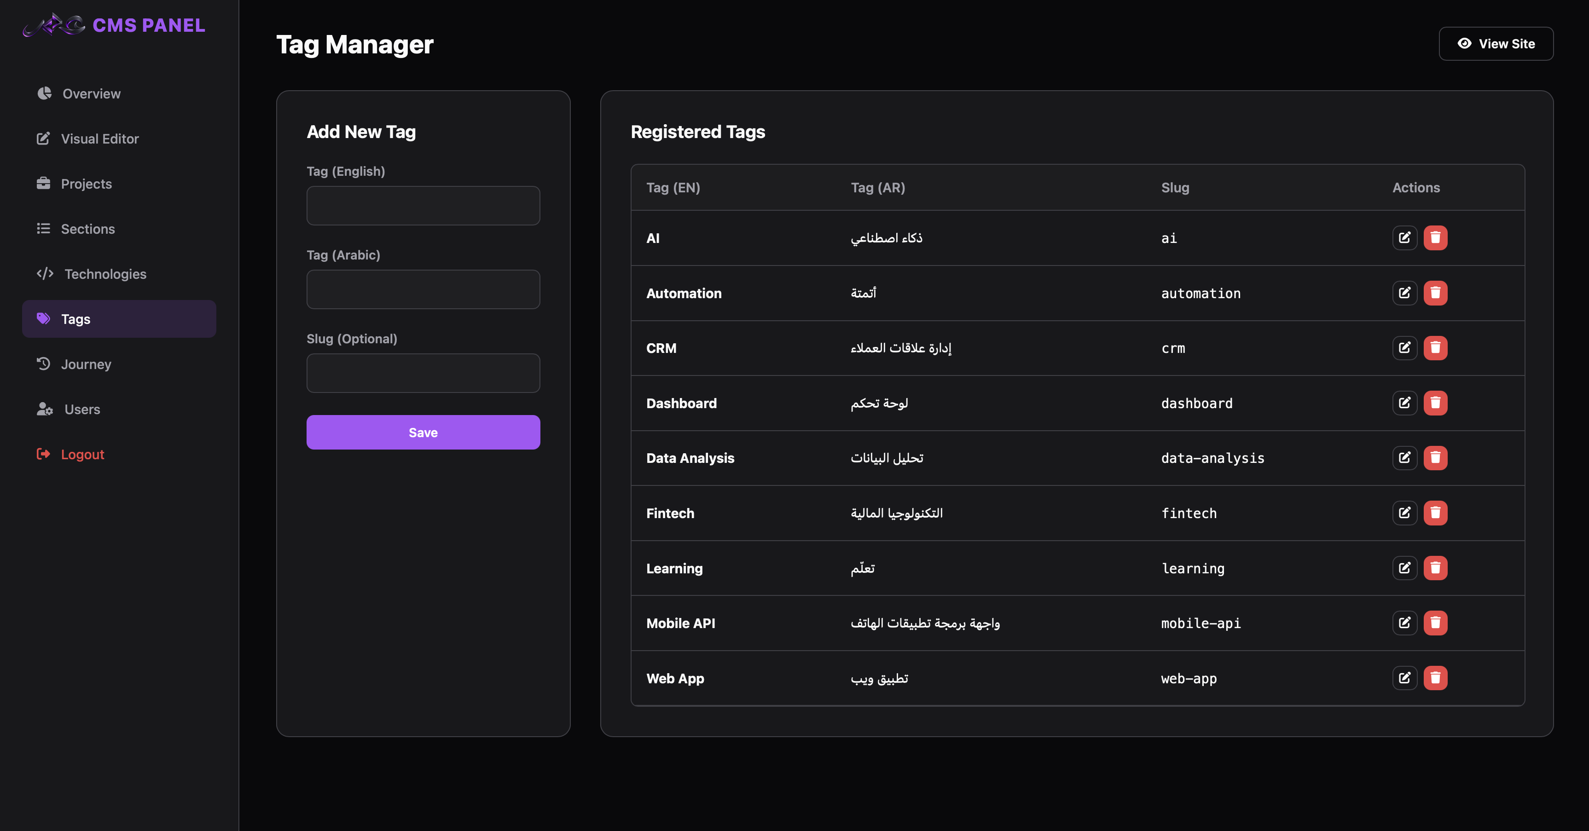
Task: Delete the AI tag
Action: coord(1435,238)
